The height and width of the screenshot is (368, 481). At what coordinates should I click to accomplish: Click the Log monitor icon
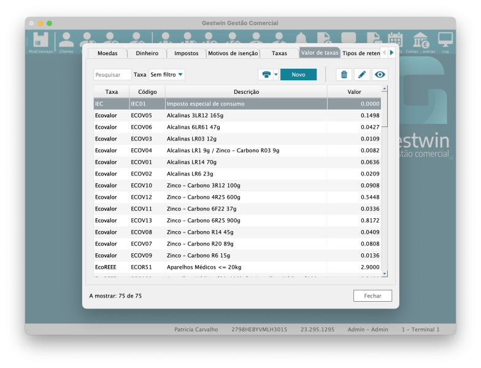(x=445, y=42)
